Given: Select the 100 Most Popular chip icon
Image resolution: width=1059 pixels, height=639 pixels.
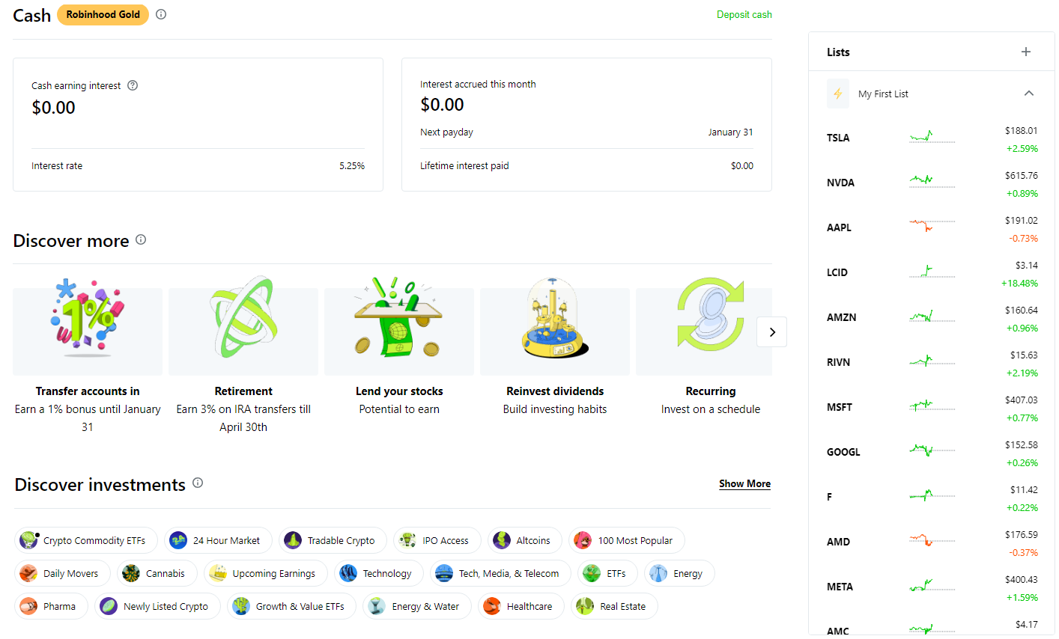Looking at the screenshot, I should (583, 540).
